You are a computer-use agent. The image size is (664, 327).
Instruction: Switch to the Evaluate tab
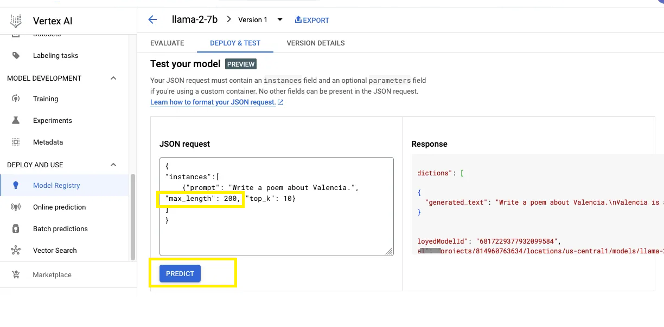pyautogui.click(x=167, y=43)
